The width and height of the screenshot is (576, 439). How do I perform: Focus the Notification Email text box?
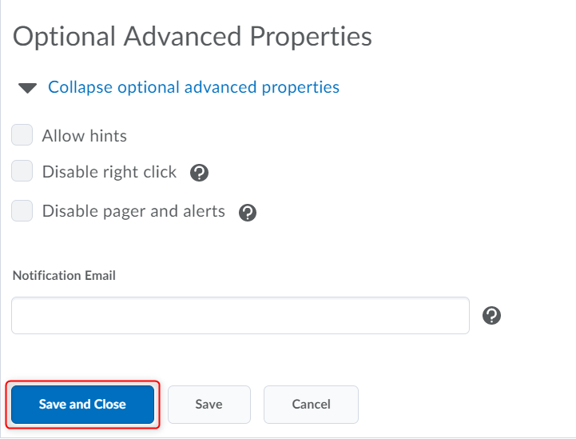coord(240,316)
